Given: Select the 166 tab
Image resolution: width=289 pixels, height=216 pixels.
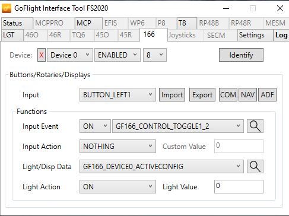Looking at the screenshot, I should click(154, 34).
